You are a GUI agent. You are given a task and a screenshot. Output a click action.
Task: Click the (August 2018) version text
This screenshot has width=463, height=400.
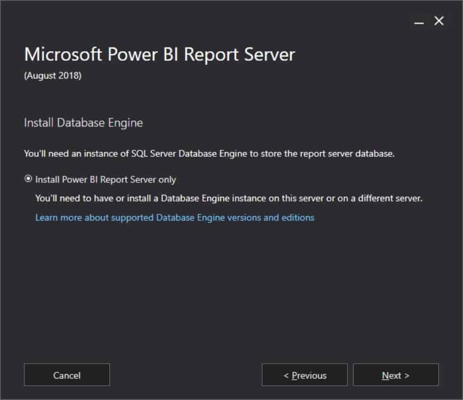coord(53,76)
